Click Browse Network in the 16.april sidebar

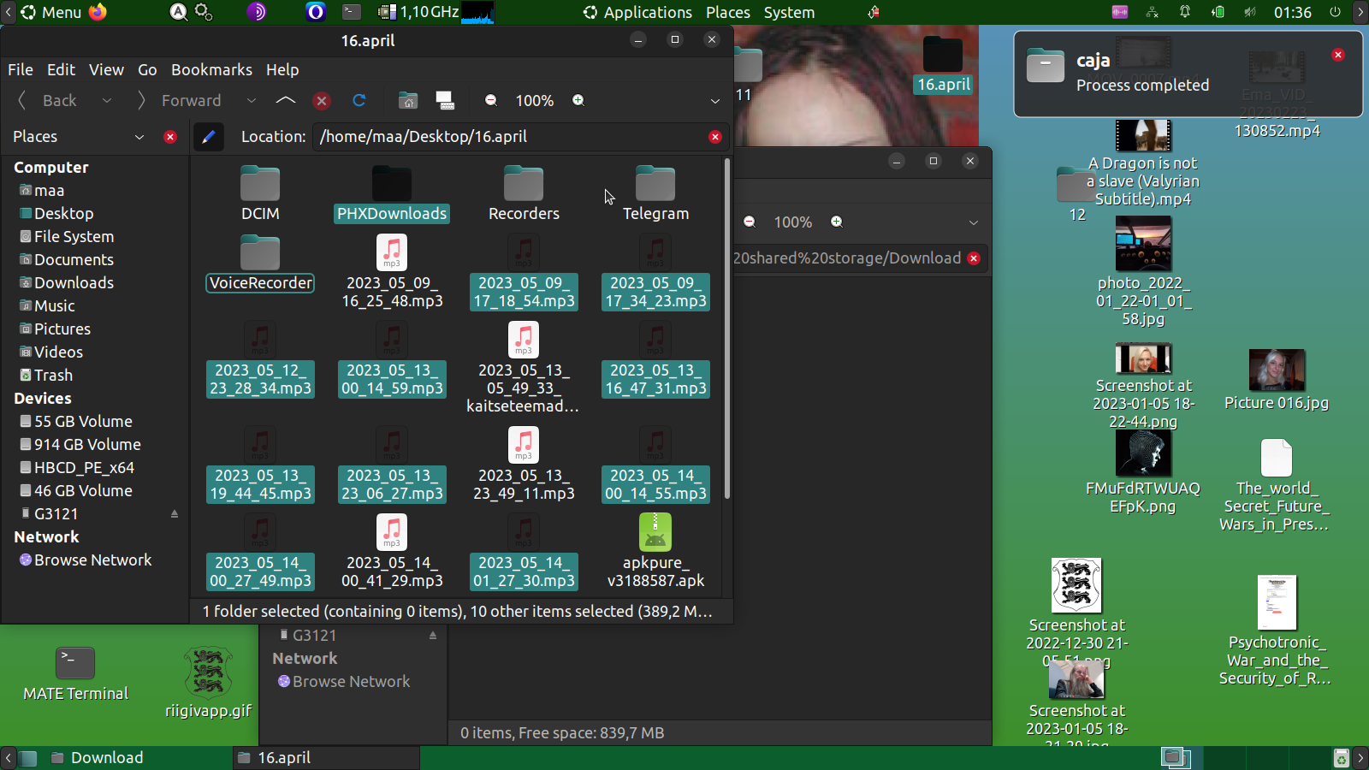(92, 560)
